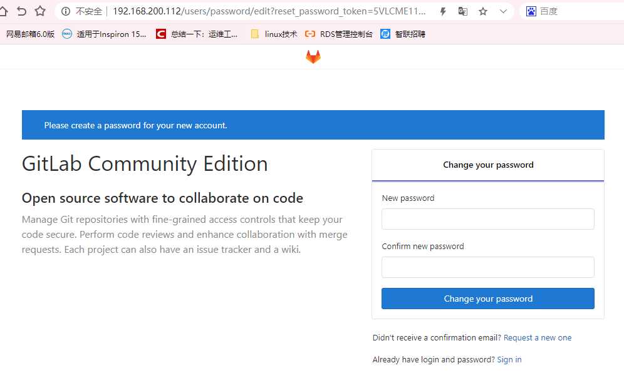Viewport: 624px width, 373px height.
Task: Click the favorites star inside address bar
Action: point(483,11)
